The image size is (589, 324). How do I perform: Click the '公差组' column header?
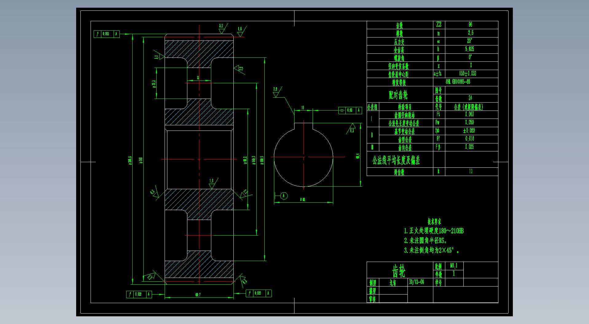pyautogui.click(x=373, y=107)
